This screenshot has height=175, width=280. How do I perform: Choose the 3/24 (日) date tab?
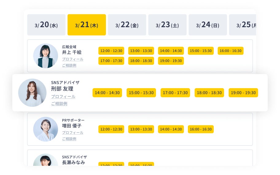pyautogui.click(x=208, y=25)
